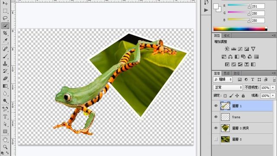The image size is (277, 156).
Task: Add Color Lookup adjustment
Action: coord(256,57)
